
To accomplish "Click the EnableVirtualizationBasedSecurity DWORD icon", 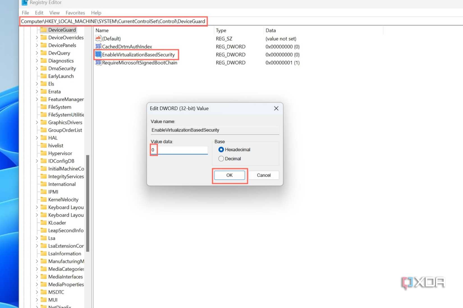I will click(98, 55).
